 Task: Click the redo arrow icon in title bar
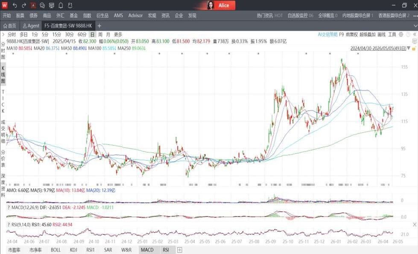click(x=24, y=5)
